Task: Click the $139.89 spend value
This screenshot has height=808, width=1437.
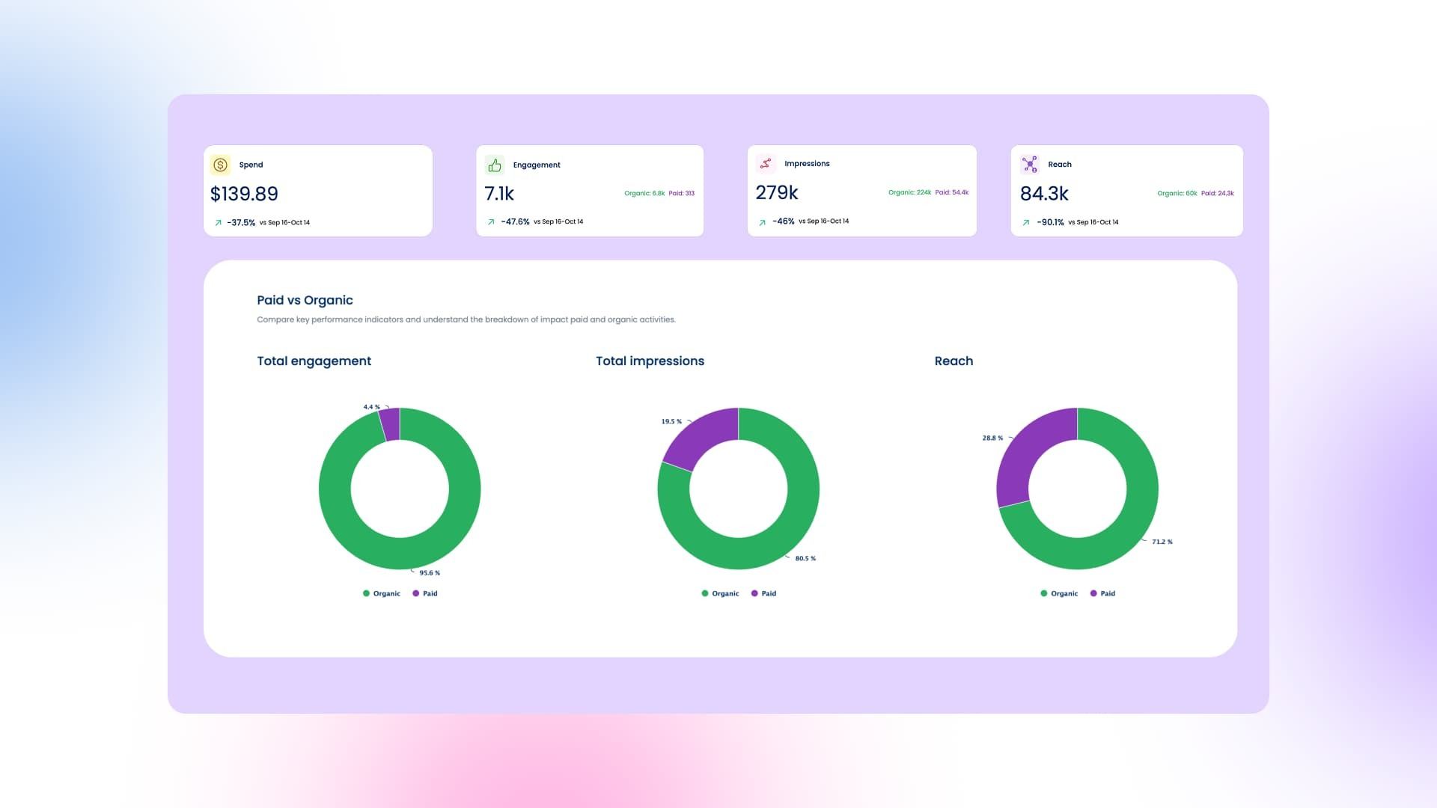Action: tap(244, 194)
